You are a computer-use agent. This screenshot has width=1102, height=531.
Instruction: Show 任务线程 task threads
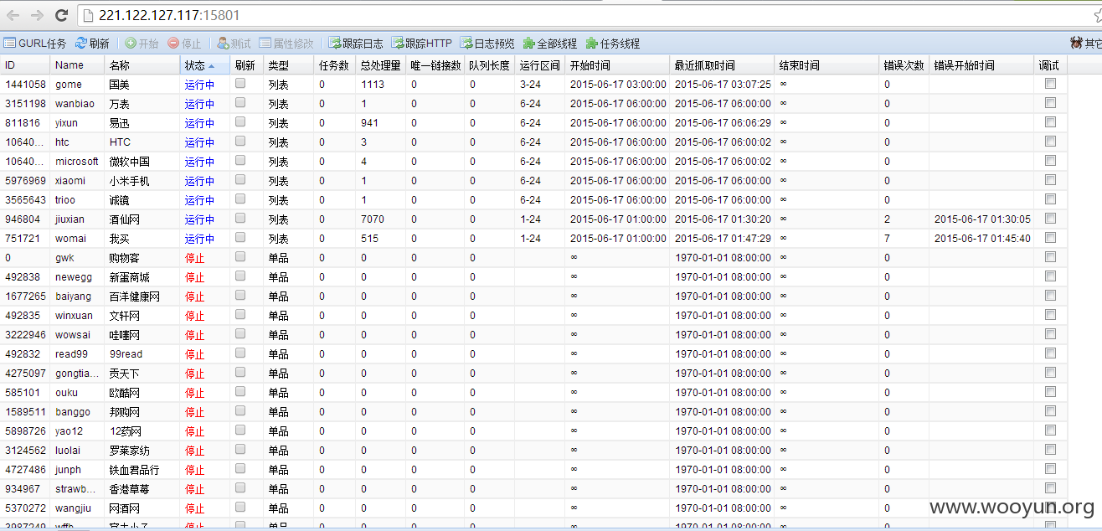coord(613,43)
